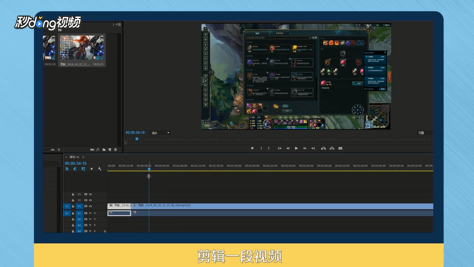Go to Out point in Program monitor
Viewport: 474px width, 267px height.
click(x=313, y=148)
